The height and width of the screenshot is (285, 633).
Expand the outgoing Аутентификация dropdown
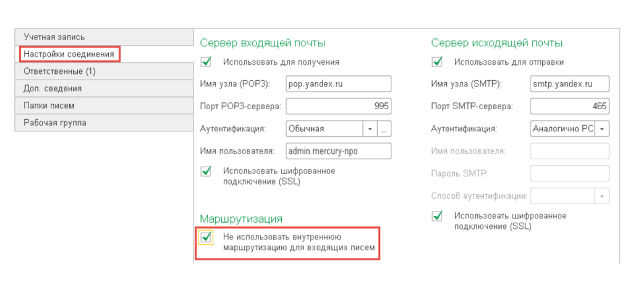pos(602,129)
